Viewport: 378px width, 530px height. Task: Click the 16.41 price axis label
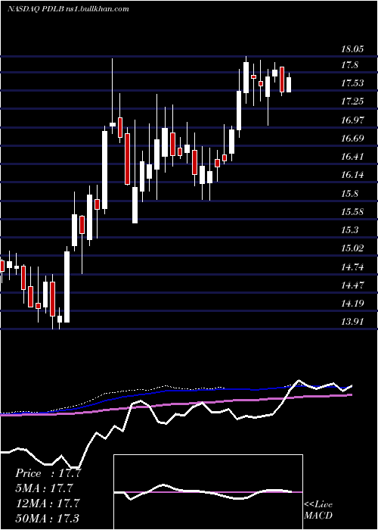pyautogui.click(x=353, y=157)
